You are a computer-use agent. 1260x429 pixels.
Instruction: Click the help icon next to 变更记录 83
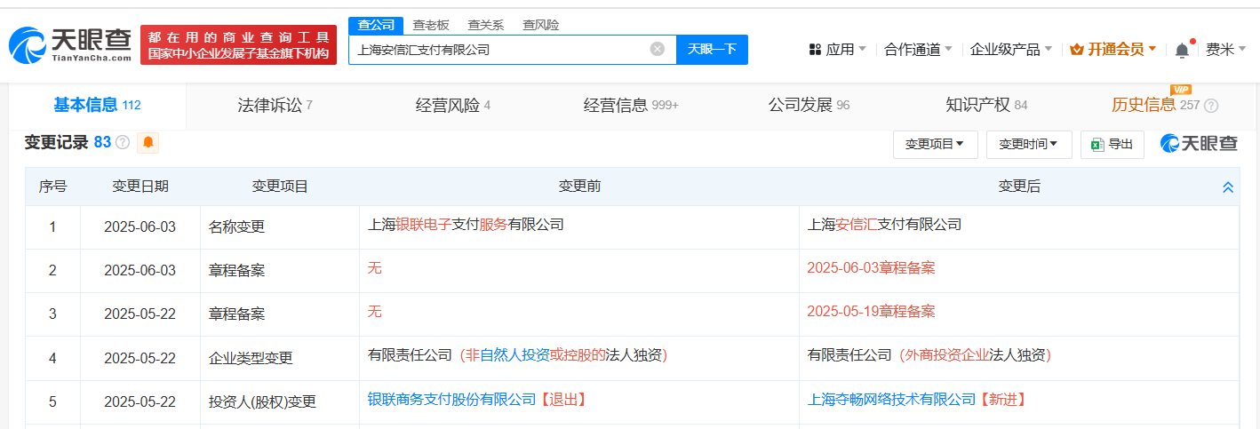click(x=123, y=142)
